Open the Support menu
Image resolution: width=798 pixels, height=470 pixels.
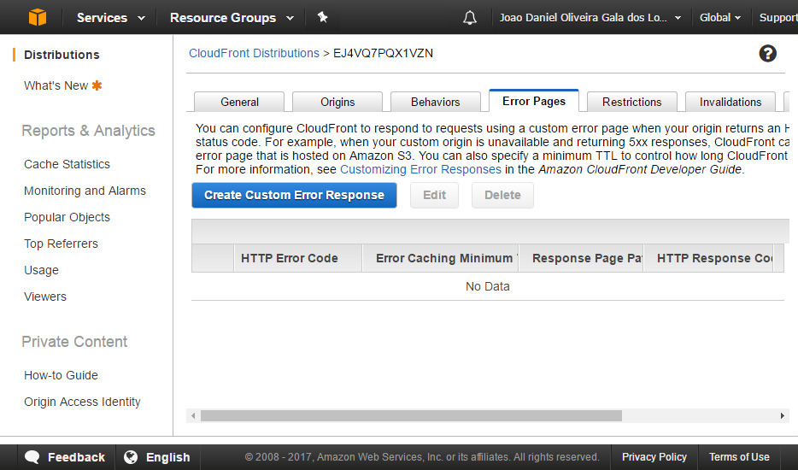coord(778,18)
